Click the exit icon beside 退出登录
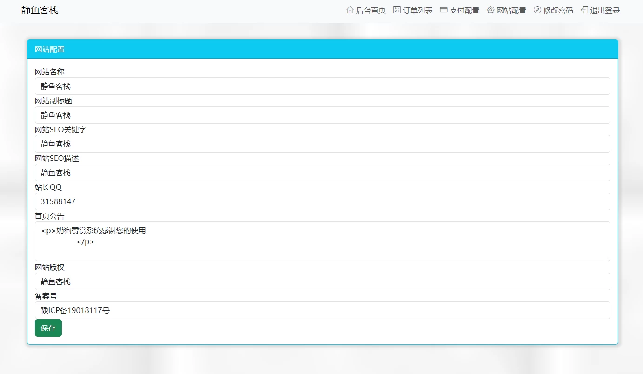The height and width of the screenshot is (374, 643). [x=584, y=10]
